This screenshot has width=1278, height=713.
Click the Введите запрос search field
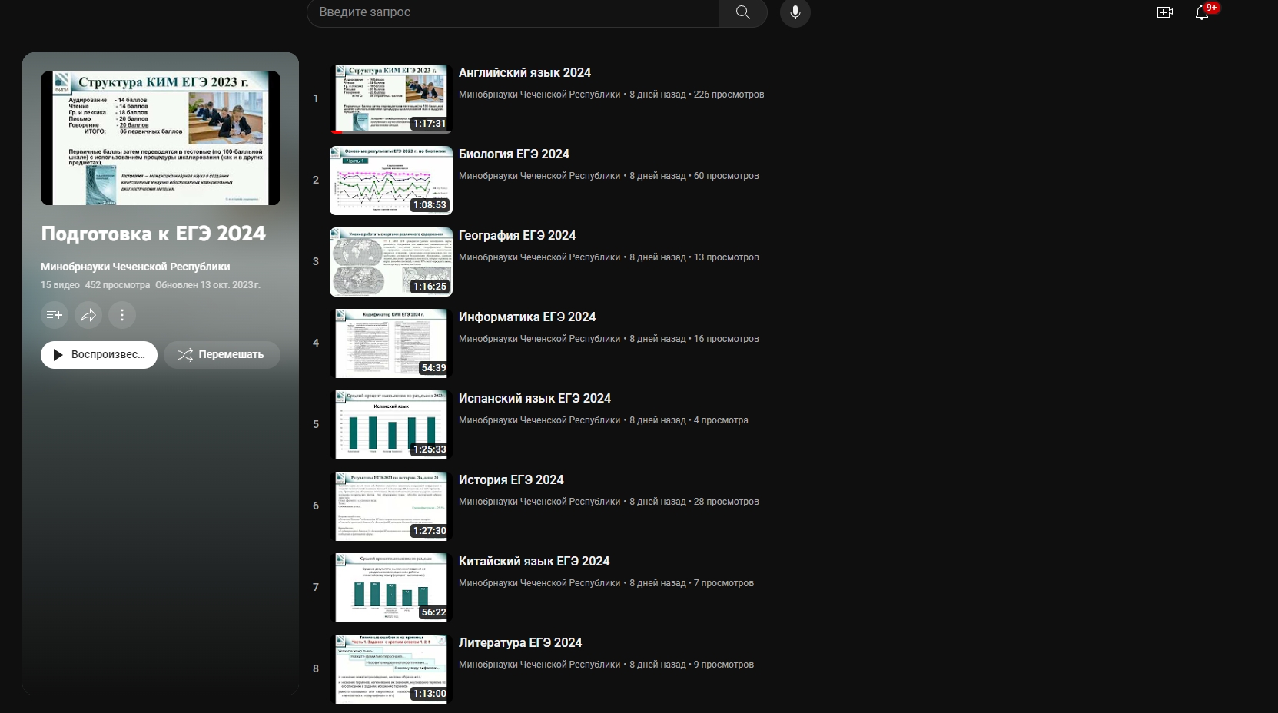[x=512, y=12]
